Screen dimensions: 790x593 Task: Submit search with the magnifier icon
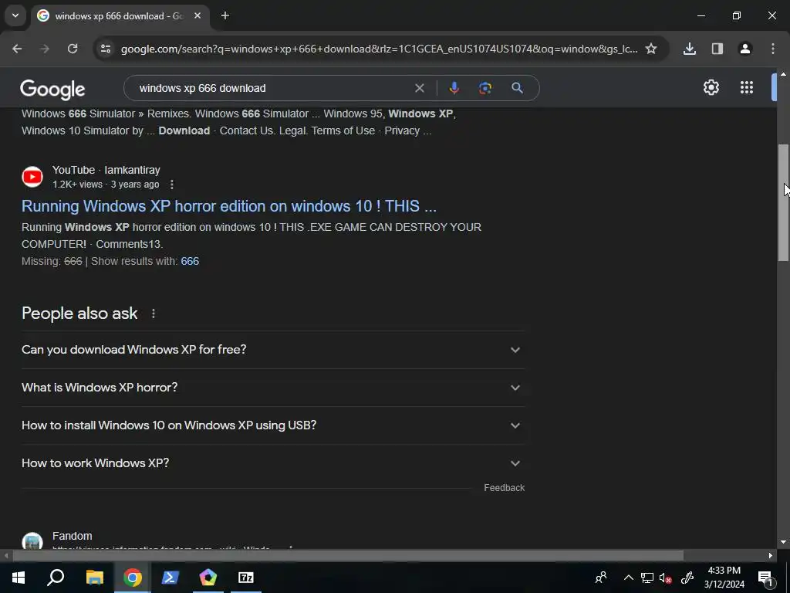(x=517, y=88)
